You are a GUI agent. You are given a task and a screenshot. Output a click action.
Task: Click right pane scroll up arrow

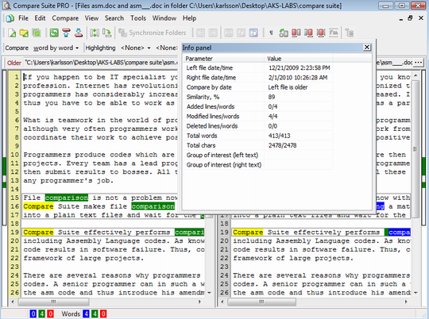pyautogui.click(x=415, y=75)
